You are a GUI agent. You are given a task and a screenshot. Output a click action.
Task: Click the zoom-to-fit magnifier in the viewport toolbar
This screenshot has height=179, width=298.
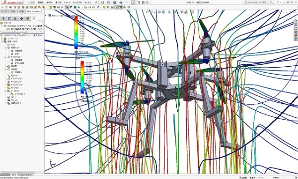(147, 12)
